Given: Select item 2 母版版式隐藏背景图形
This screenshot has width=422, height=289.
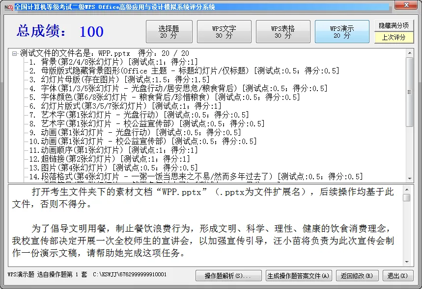Looking at the screenshot, I should point(184,71).
